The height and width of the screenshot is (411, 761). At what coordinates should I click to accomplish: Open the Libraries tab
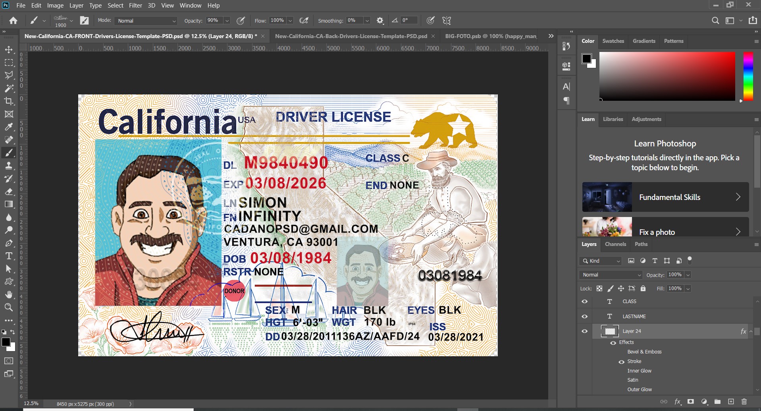pyautogui.click(x=613, y=119)
